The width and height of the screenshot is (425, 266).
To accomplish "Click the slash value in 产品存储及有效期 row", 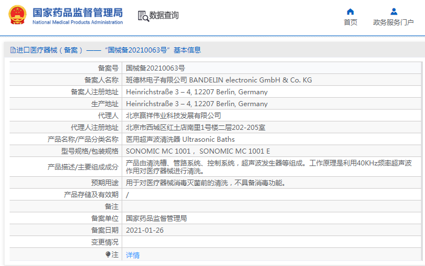I will [127, 195].
